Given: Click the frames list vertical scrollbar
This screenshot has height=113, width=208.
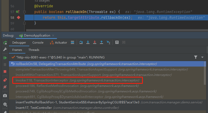Looking at the screenshot, I should [205, 73].
